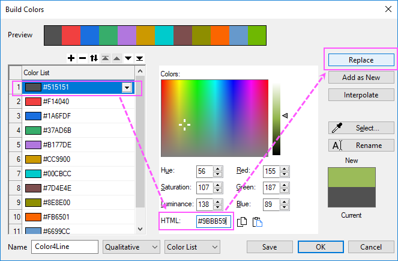
Task: Cancel the Build Colors dialog
Action: 371,247
